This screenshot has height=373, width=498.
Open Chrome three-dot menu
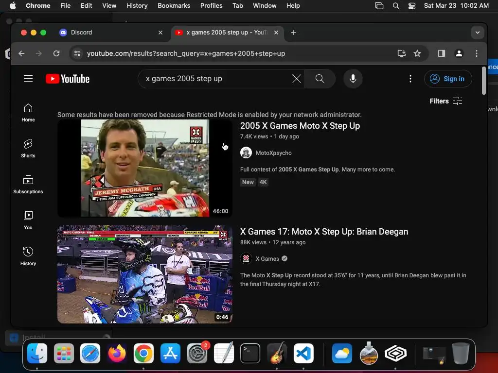(x=477, y=53)
